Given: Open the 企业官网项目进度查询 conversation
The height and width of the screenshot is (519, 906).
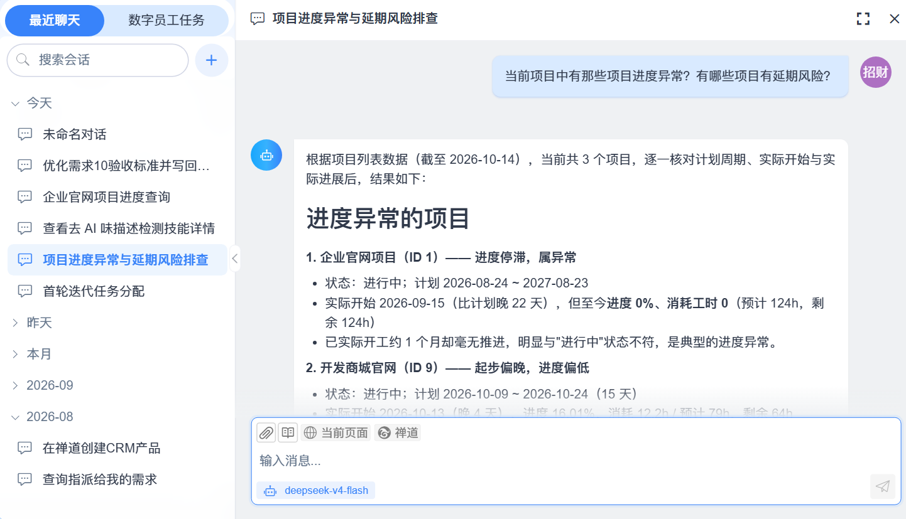Looking at the screenshot, I should (117, 197).
